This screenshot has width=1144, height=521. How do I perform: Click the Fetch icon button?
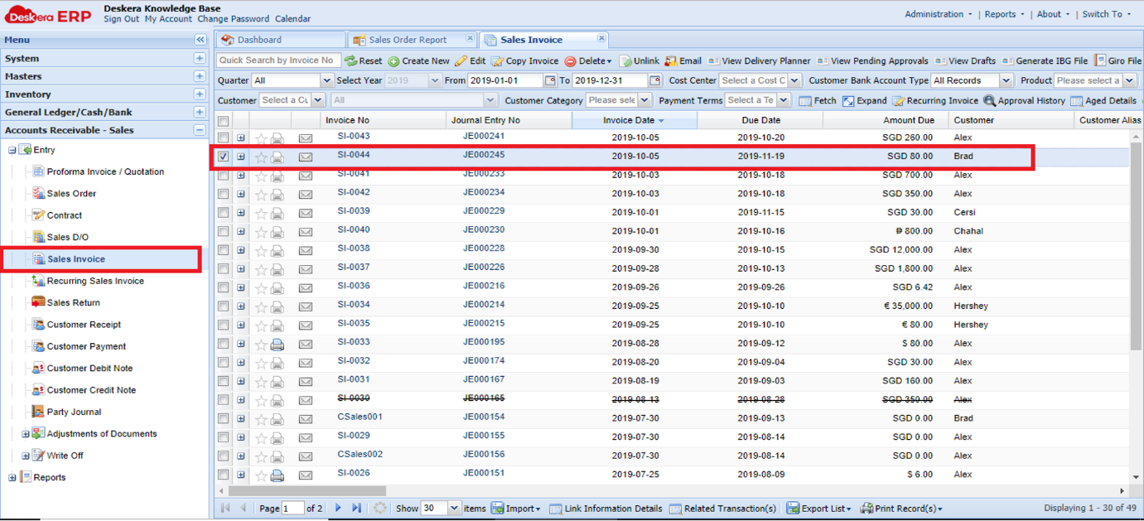(x=804, y=101)
